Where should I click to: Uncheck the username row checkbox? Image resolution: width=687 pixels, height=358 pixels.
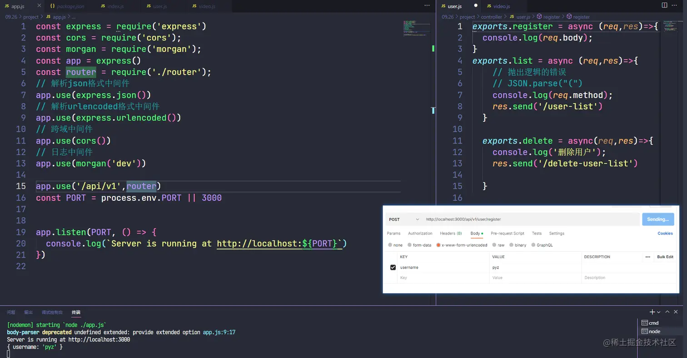click(x=393, y=268)
